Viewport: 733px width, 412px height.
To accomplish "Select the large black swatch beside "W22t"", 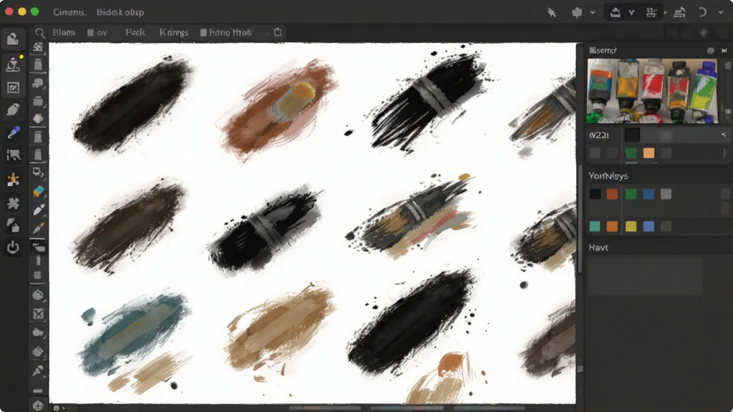I will 632,135.
